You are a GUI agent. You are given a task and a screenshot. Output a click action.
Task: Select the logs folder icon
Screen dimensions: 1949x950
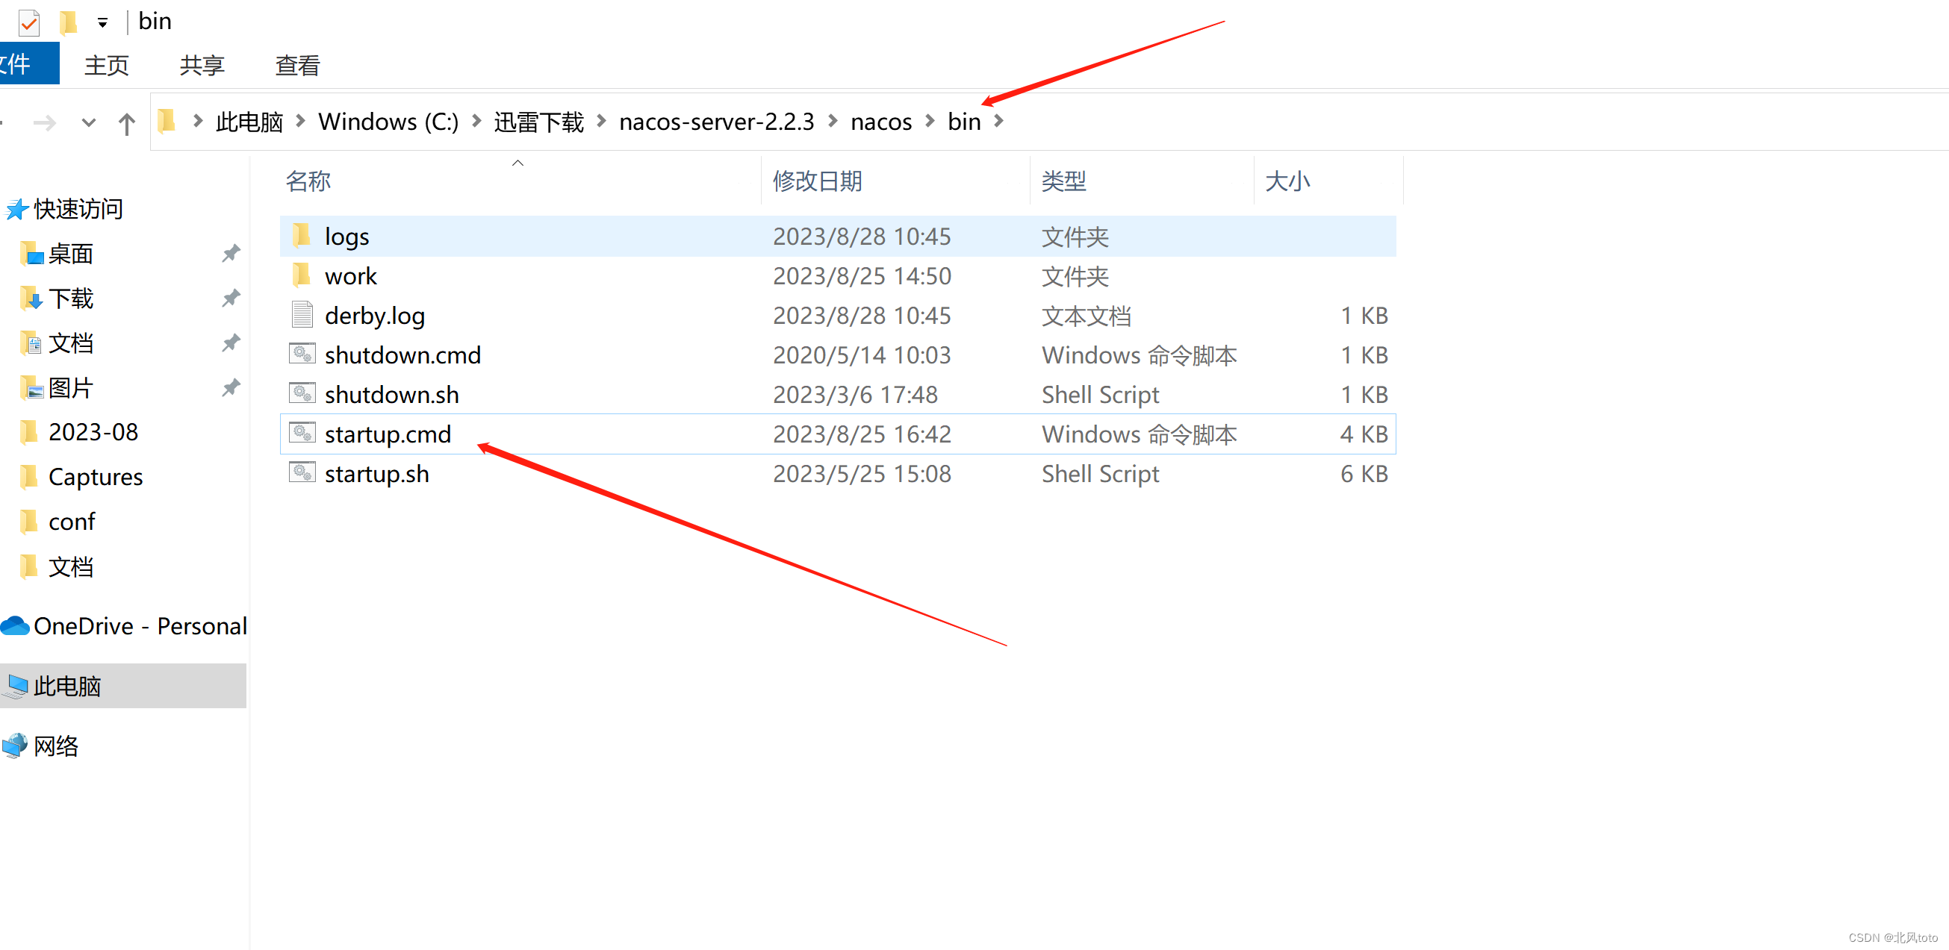tap(302, 235)
